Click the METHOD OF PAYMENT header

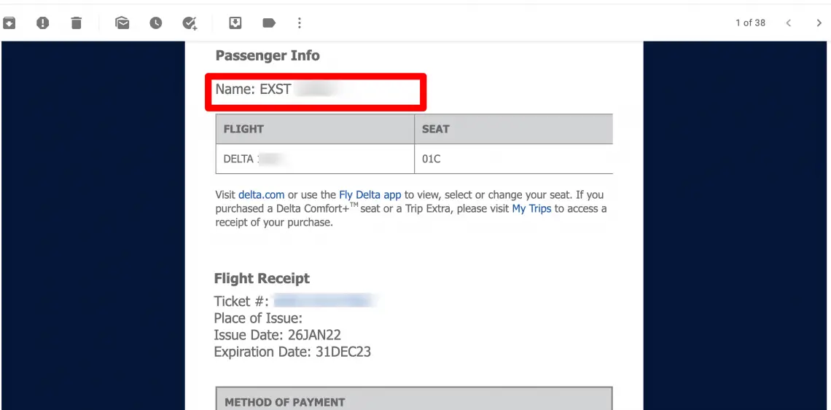tap(284, 402)
